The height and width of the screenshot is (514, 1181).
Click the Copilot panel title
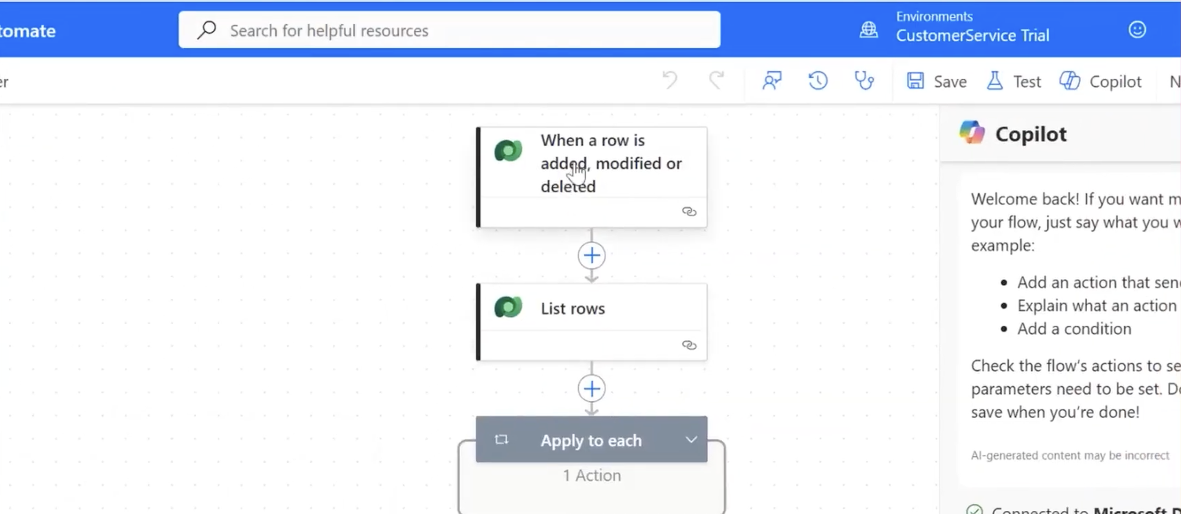(1031, 134)
